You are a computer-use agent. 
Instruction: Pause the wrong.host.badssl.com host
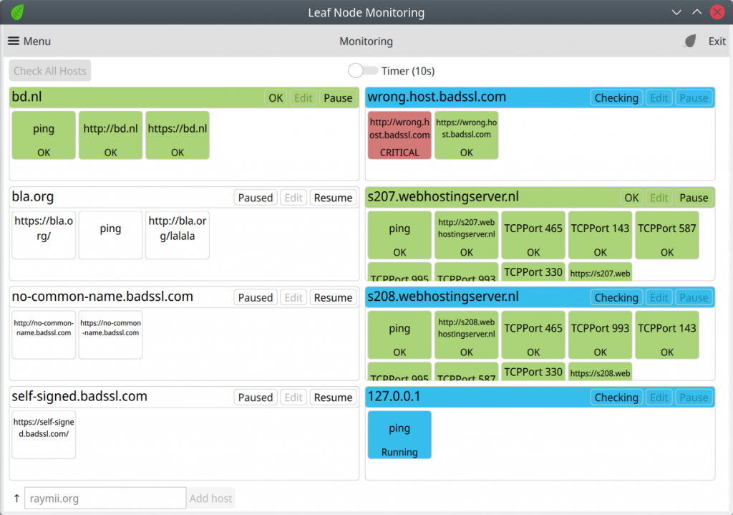pyautogui.click(x=694, y=97)
